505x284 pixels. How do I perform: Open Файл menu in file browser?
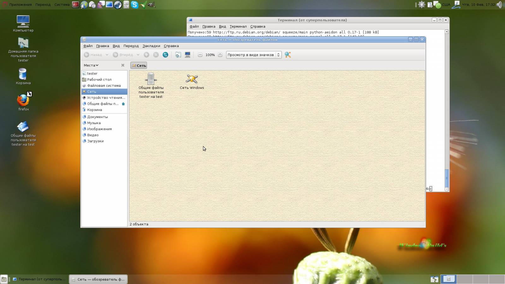[x=88, y=46]
